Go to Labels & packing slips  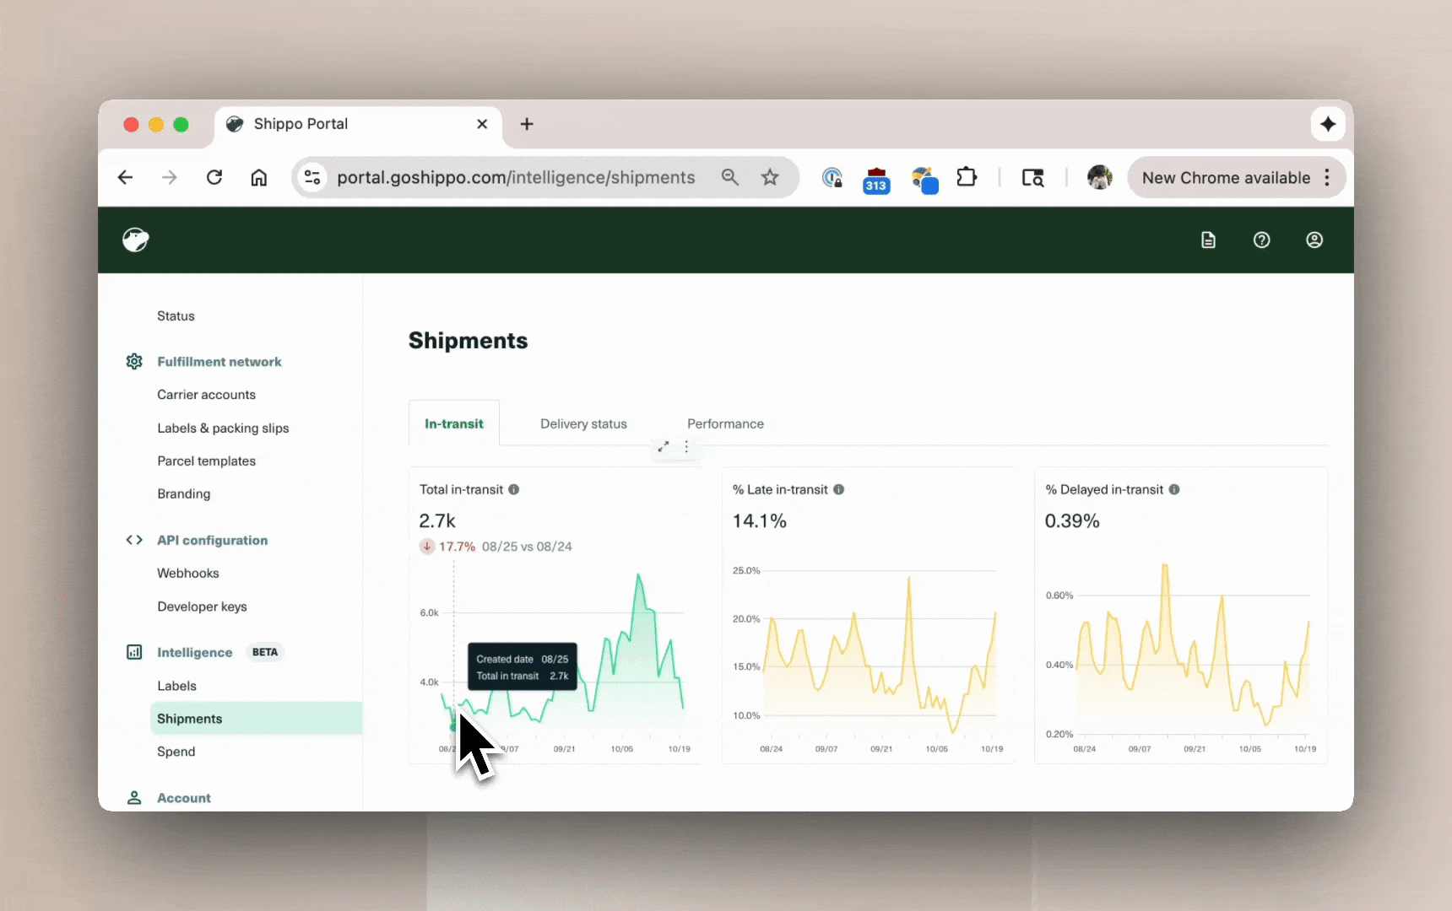(223, 429)
